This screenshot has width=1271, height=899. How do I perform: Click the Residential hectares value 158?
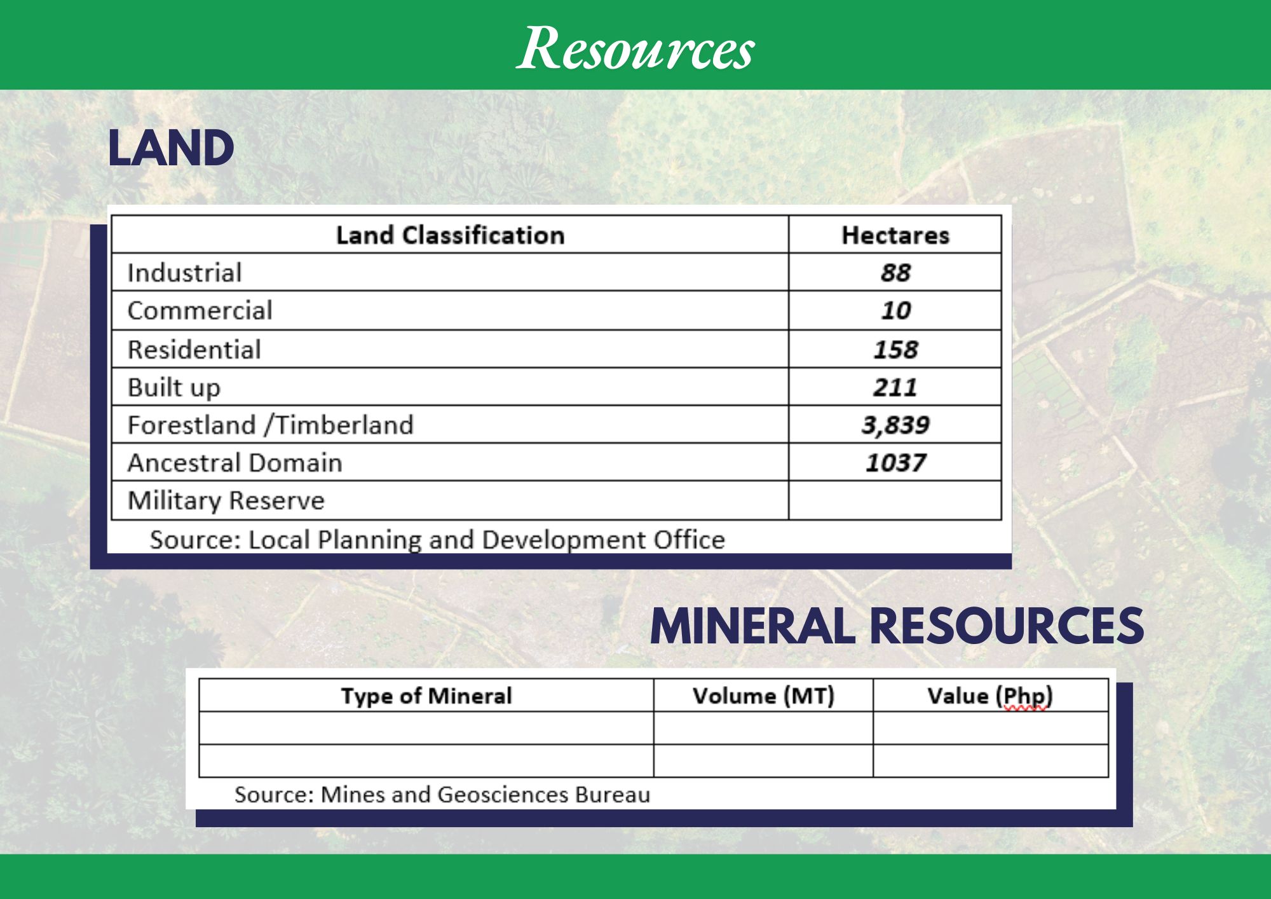click(895, 350)
